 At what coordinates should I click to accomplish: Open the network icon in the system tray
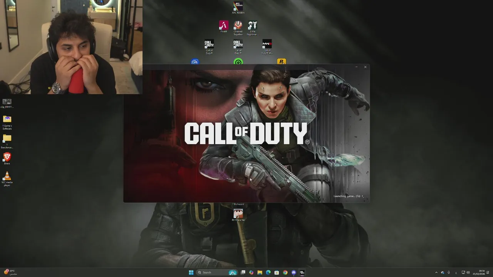[463, 272]
